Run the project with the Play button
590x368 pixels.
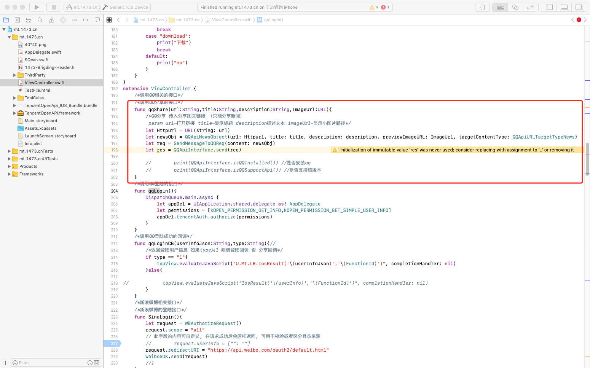coord(37,7)
